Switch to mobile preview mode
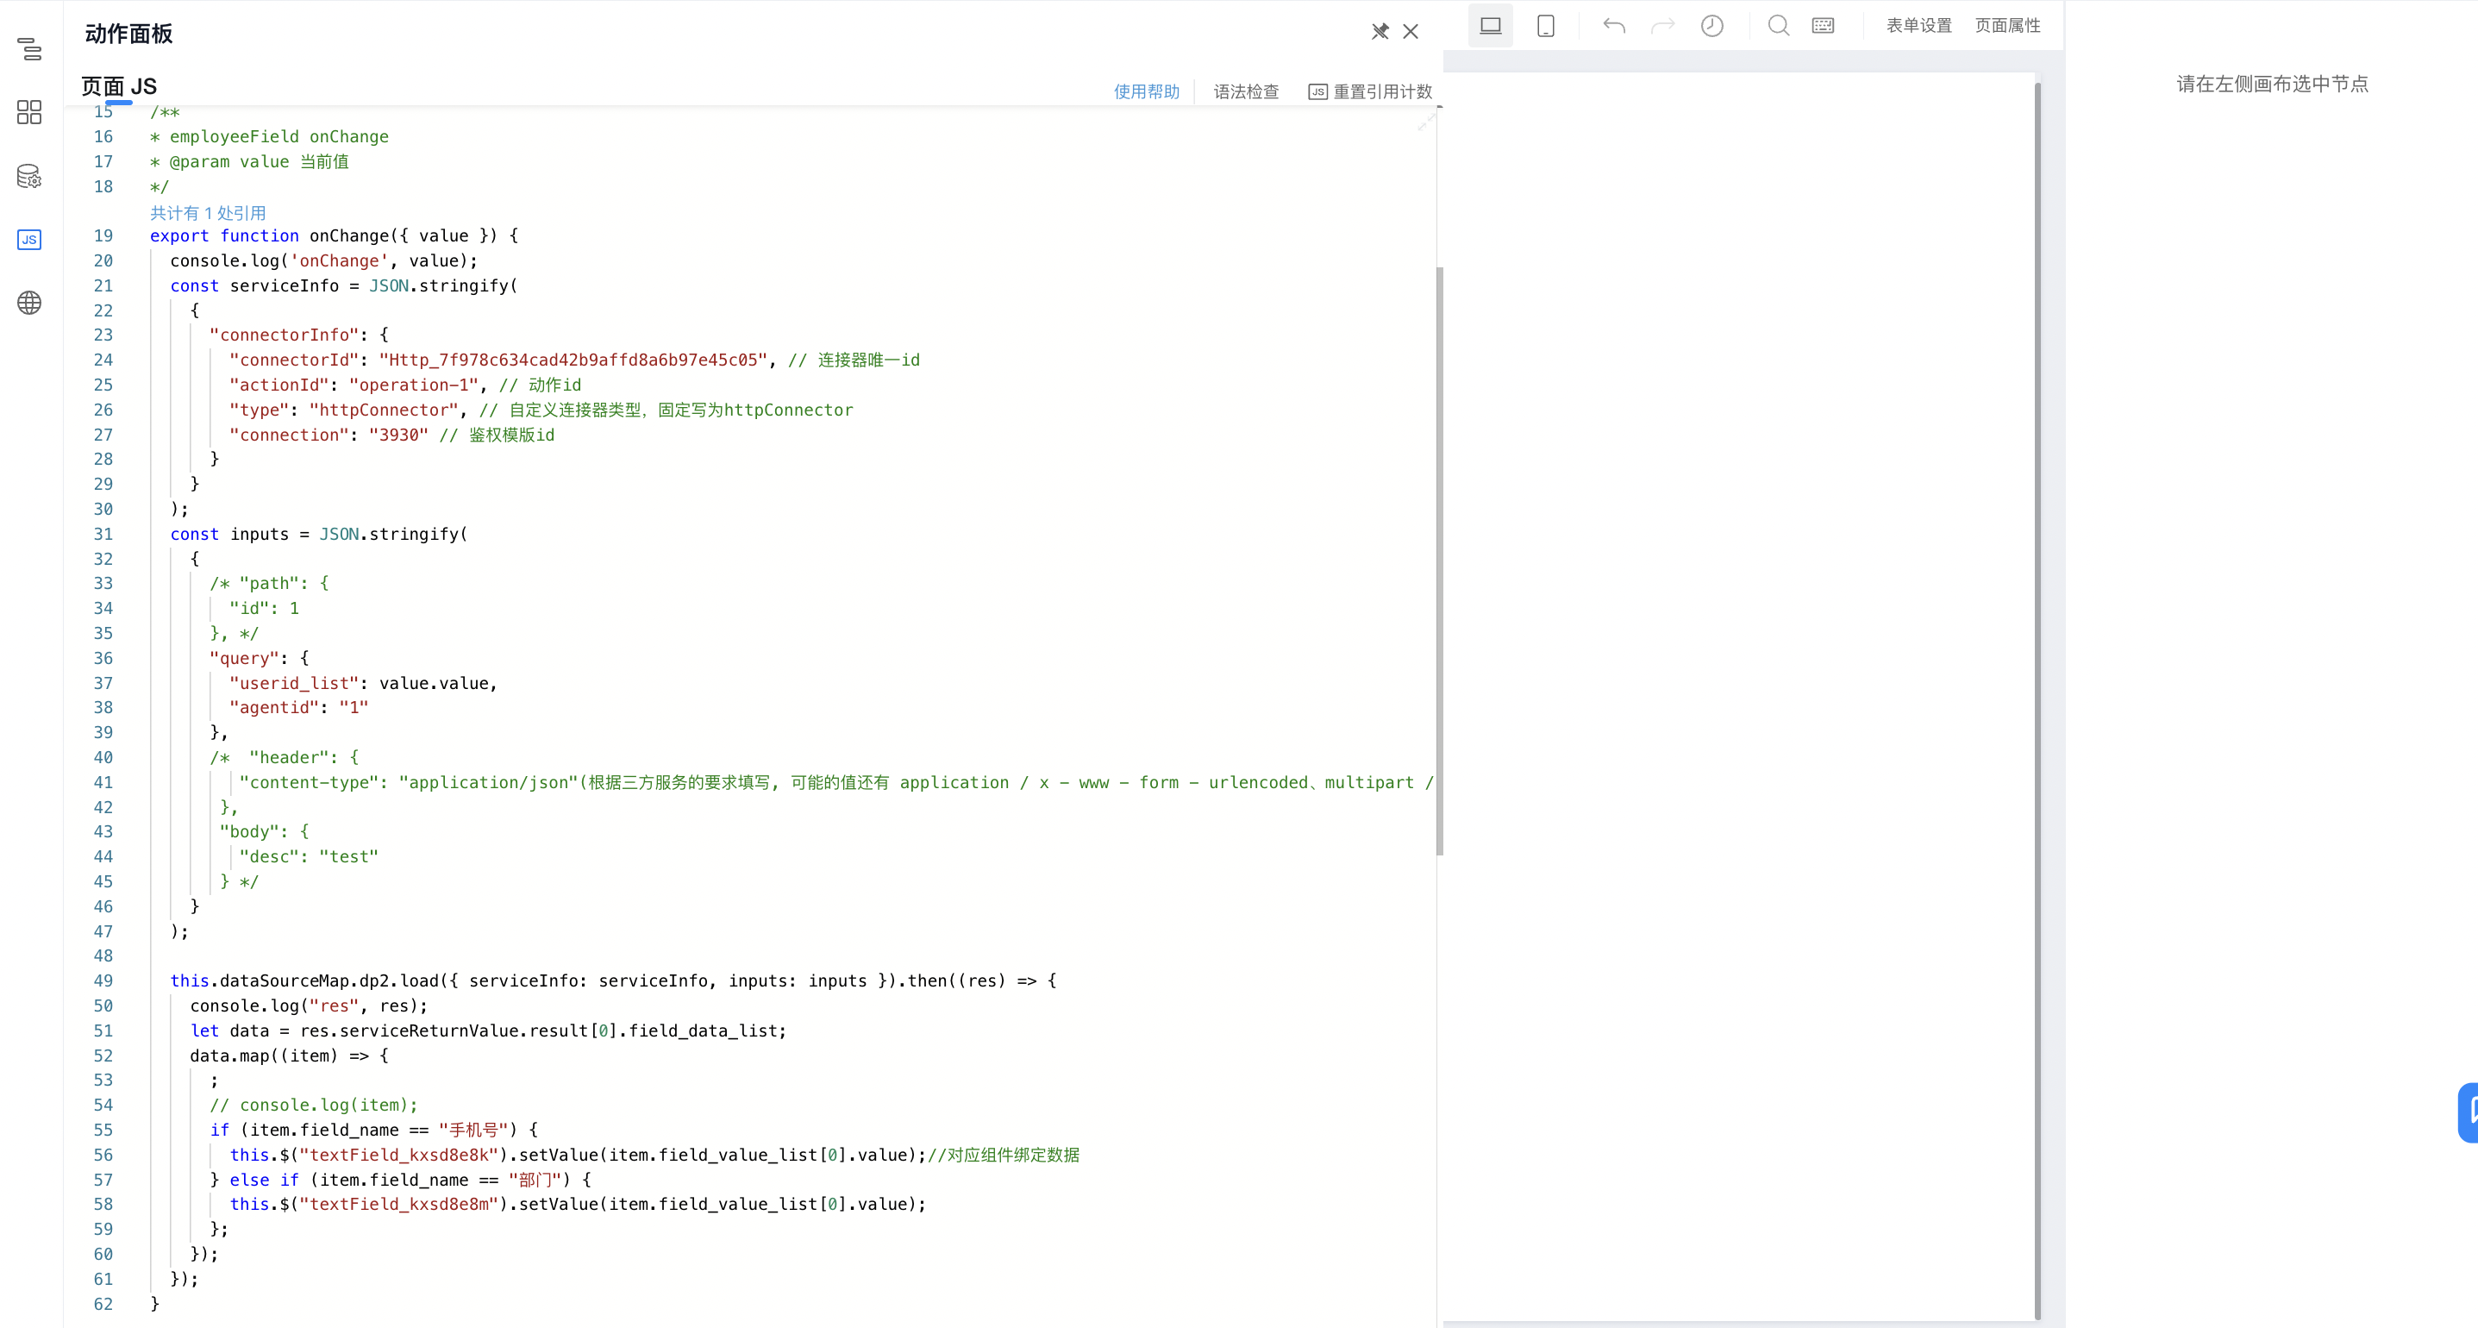Screen dimensions: 2478x1328 click(x=1546, y=26)
